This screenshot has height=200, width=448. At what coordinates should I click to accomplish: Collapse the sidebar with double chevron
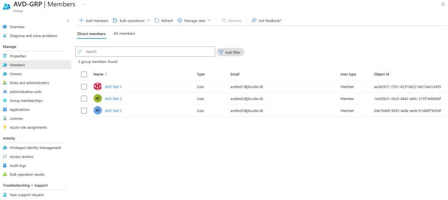[68, 21]
